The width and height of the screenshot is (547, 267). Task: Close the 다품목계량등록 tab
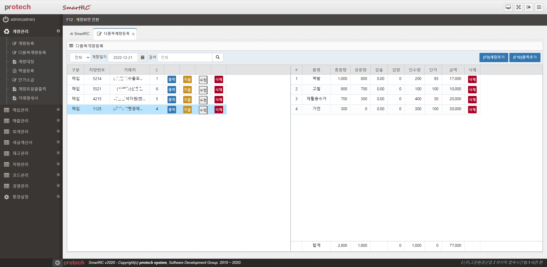133,34
